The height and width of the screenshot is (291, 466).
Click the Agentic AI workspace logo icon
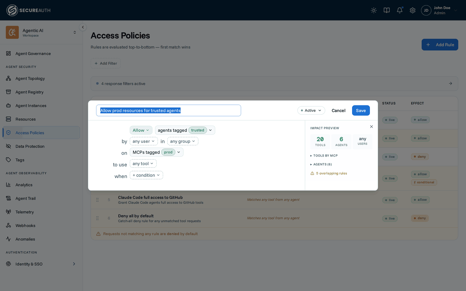tap(12, 32)
